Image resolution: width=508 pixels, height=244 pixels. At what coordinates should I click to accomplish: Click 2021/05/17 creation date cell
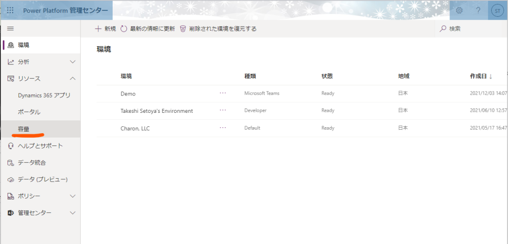[489, 128]
